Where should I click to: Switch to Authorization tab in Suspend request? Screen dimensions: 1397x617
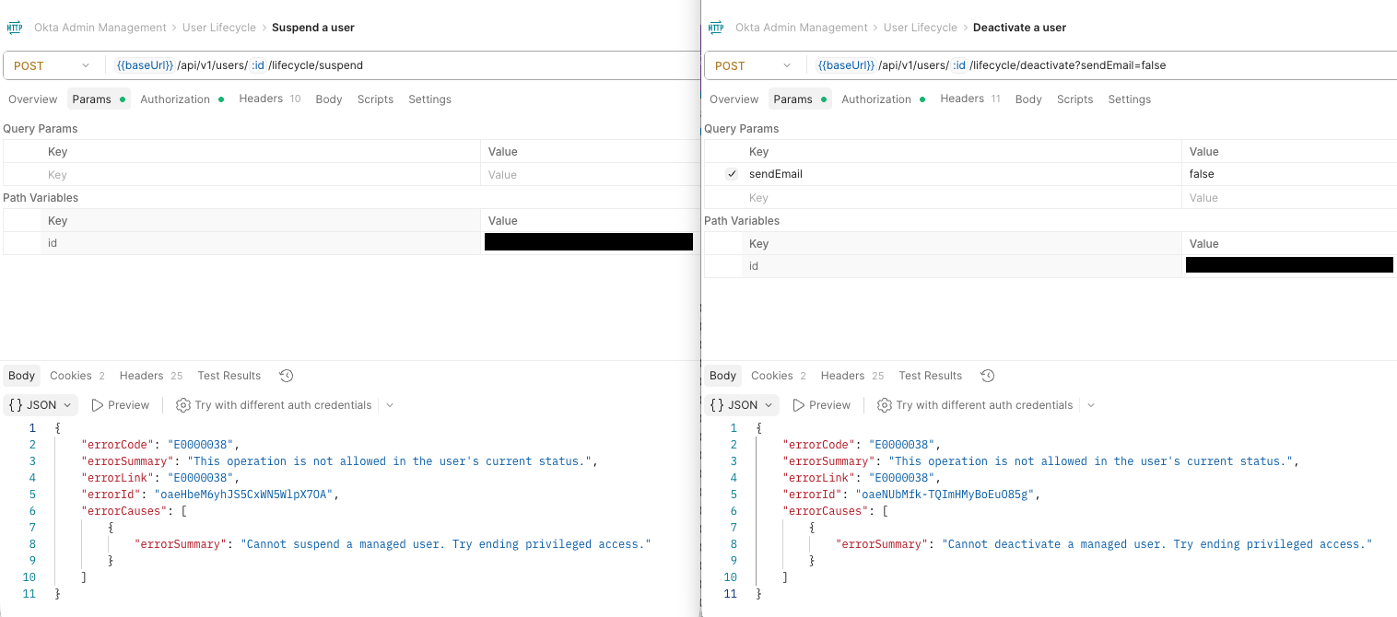182,99
